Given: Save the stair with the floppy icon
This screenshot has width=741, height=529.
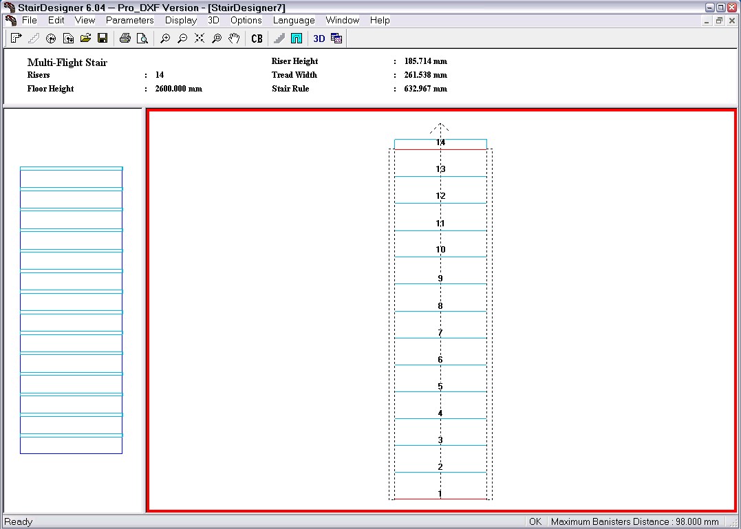Looking at the screenshot, I should (103, 39).
